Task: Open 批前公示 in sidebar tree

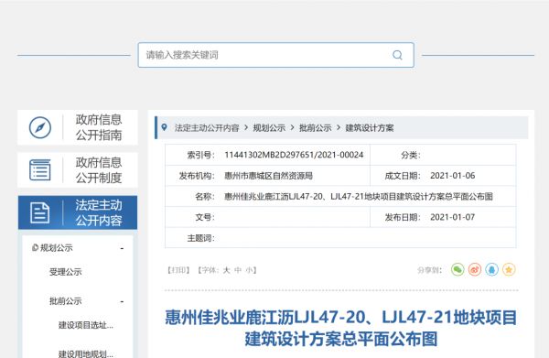Action: pyautogui.click(x=66, y=301)
